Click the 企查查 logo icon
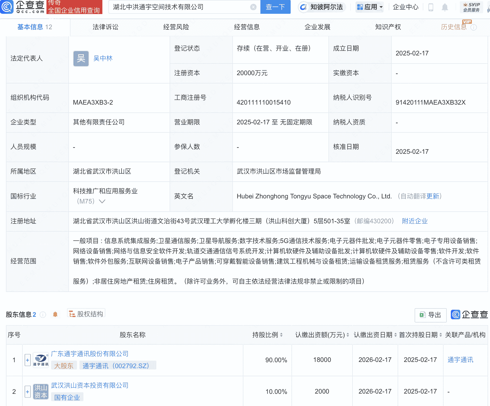Image resolution: width=490 pixels, height=406 pixels. click(x=7, y=7)
